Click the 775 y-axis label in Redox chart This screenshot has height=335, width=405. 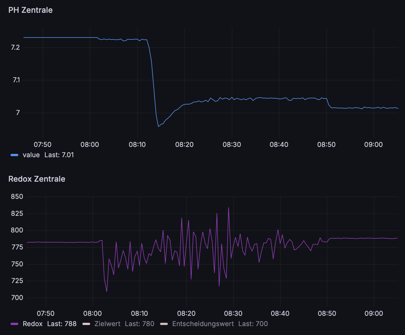click(x=17, y=247)
